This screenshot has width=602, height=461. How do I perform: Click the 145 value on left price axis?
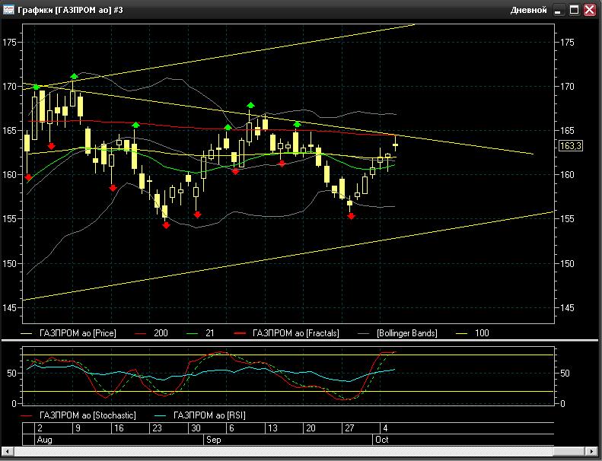(10, 308)
